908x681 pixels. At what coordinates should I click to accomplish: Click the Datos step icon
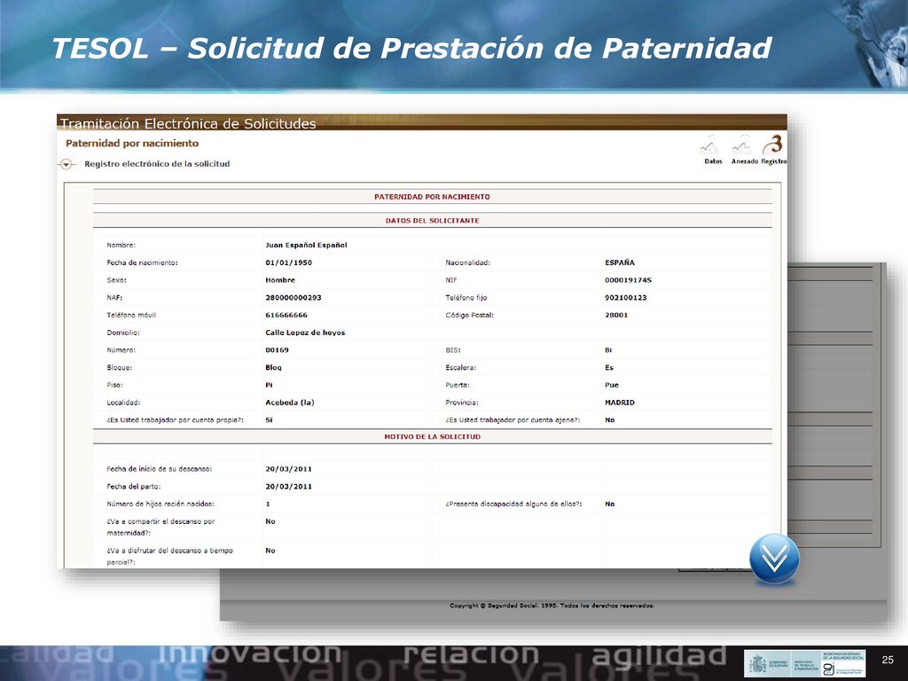tap(710, 145)
